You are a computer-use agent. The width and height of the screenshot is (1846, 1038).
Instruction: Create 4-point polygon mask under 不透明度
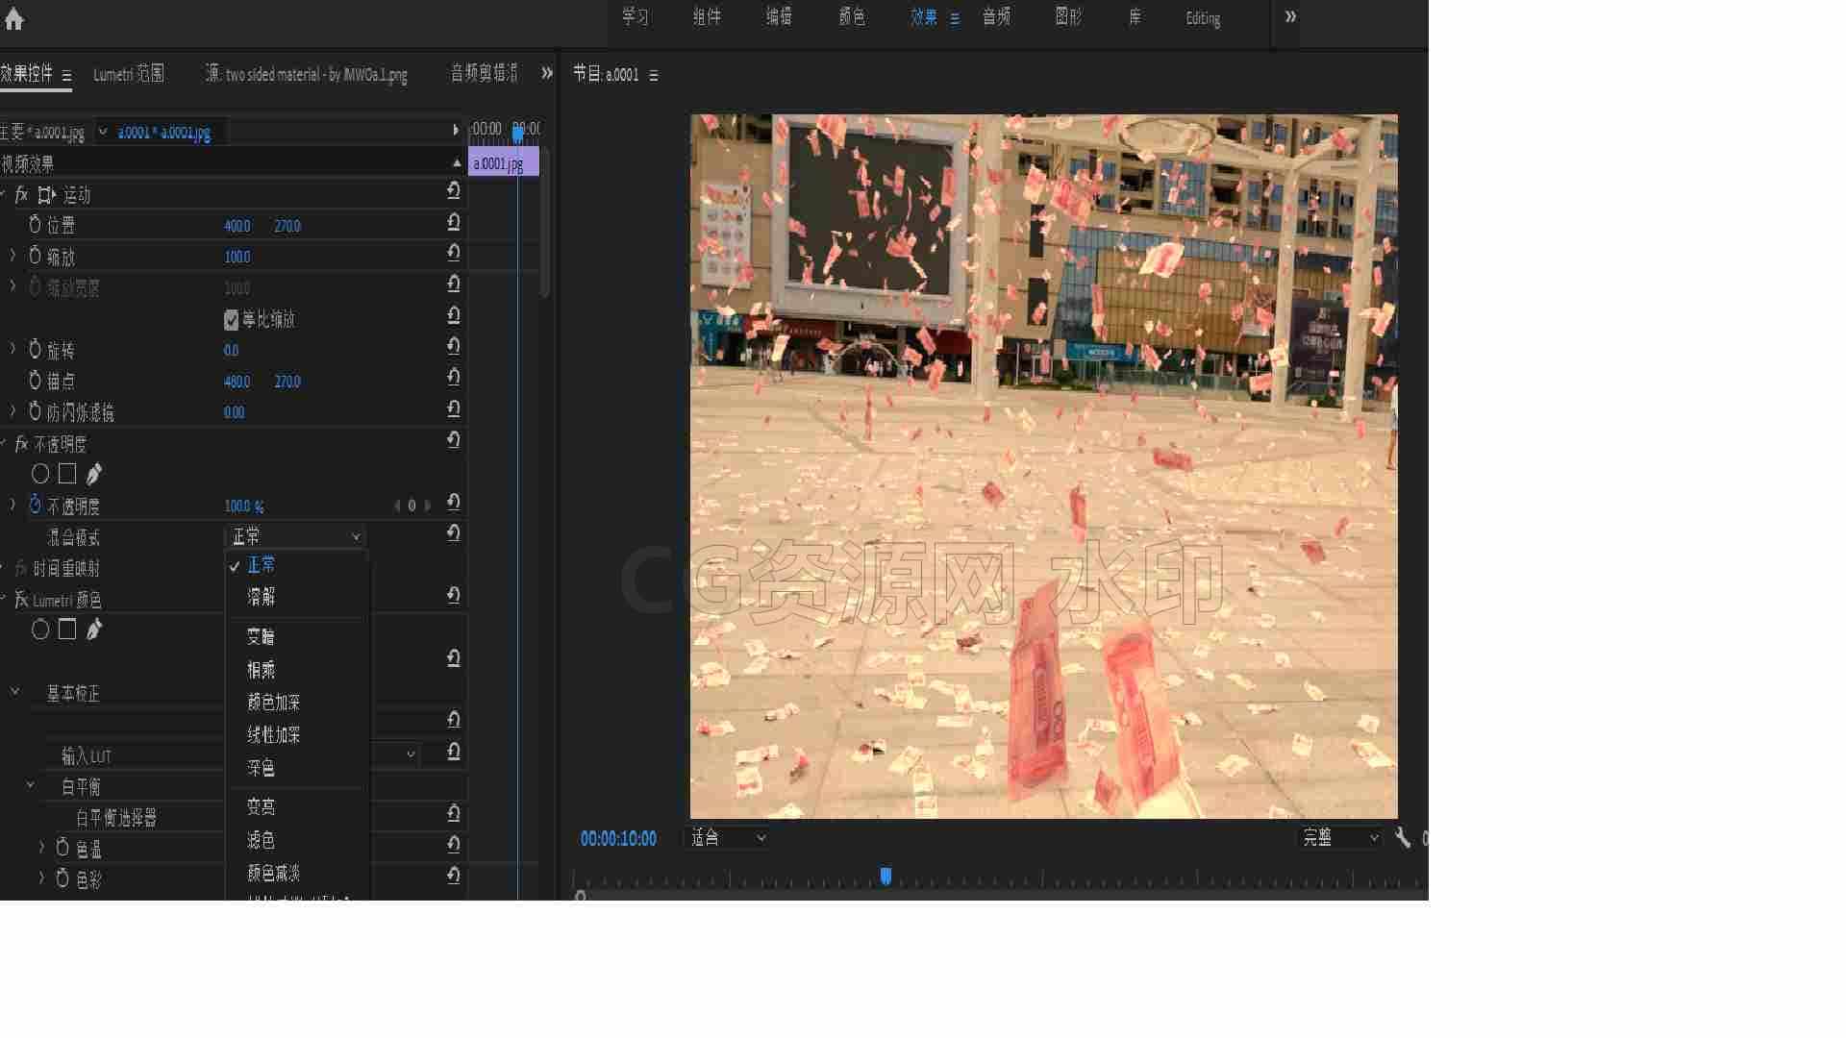(67, 473)
